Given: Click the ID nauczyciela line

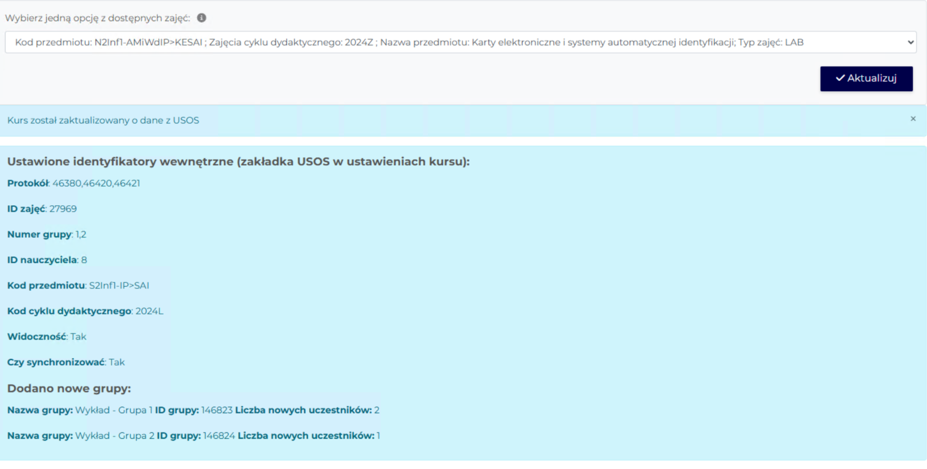Looking at the screenshot, I should [x=47, y=260].
